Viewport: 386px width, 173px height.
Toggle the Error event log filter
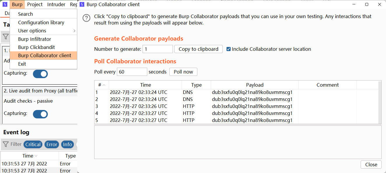tap(52, 144)
